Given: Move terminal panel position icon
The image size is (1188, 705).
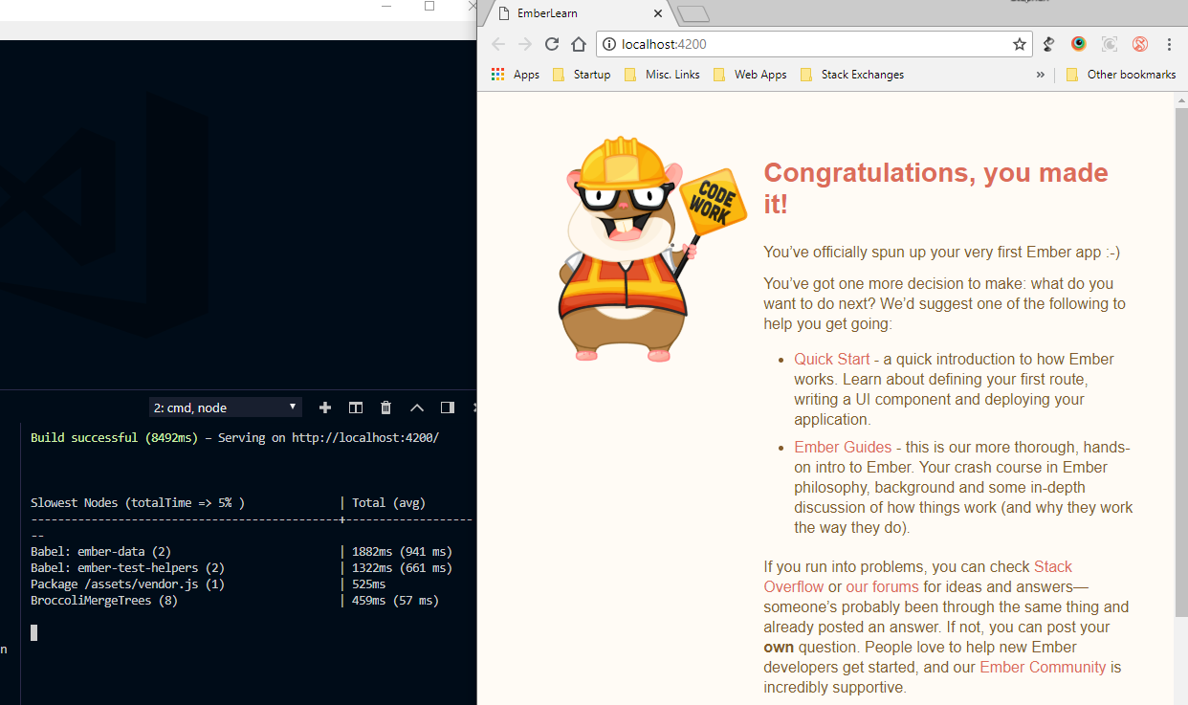Looking at the screenshot, I should [448, 408].
